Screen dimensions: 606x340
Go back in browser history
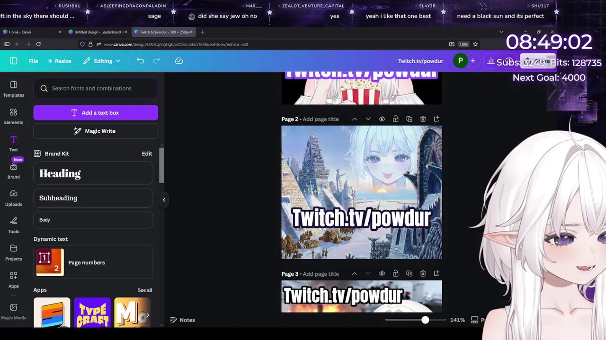17,44
